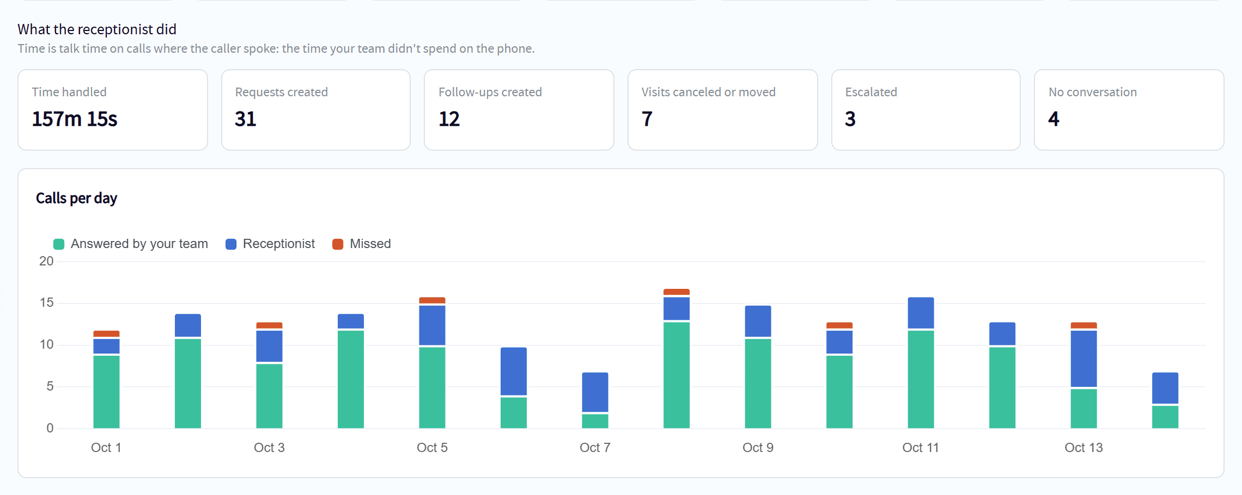The height and width of the screenshot is (495, 1242).
Task: Click the '12' follow-ups value
Action: pos(449,119)
